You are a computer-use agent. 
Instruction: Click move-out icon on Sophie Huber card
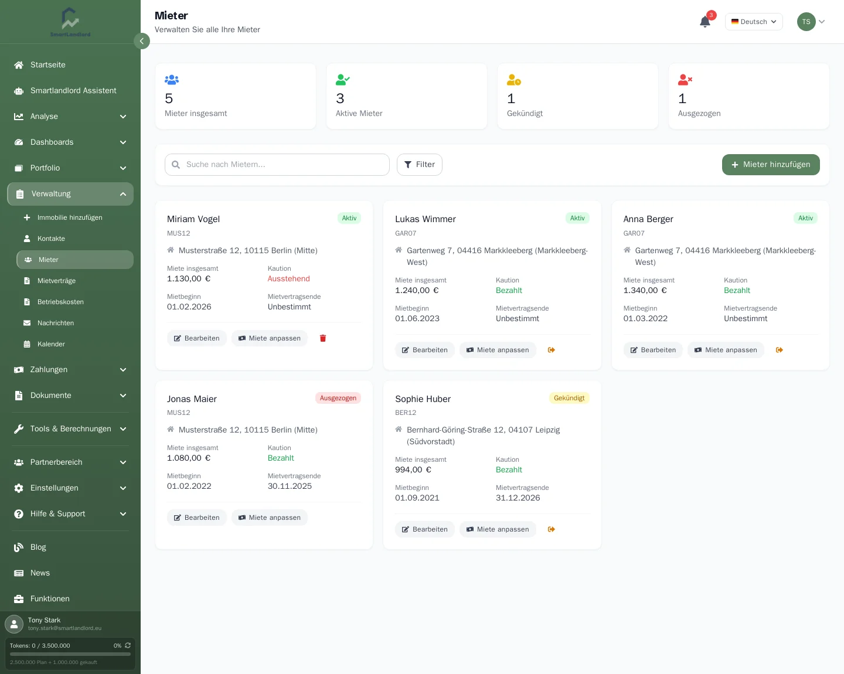[x=552, y=529]
